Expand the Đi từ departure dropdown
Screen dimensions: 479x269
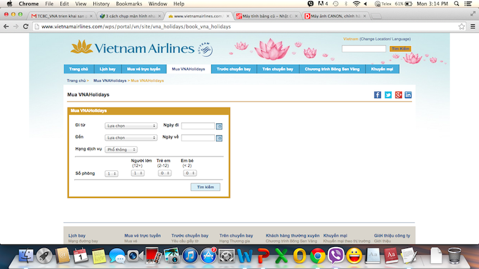(131, 126)
